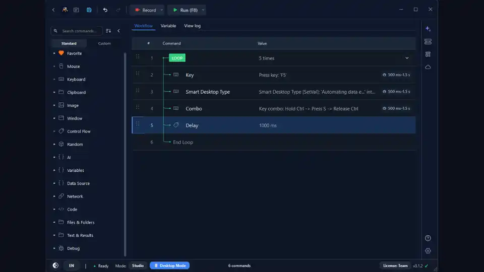
Task: Collapse the LOOP row chevron
Action: (407, 58)
